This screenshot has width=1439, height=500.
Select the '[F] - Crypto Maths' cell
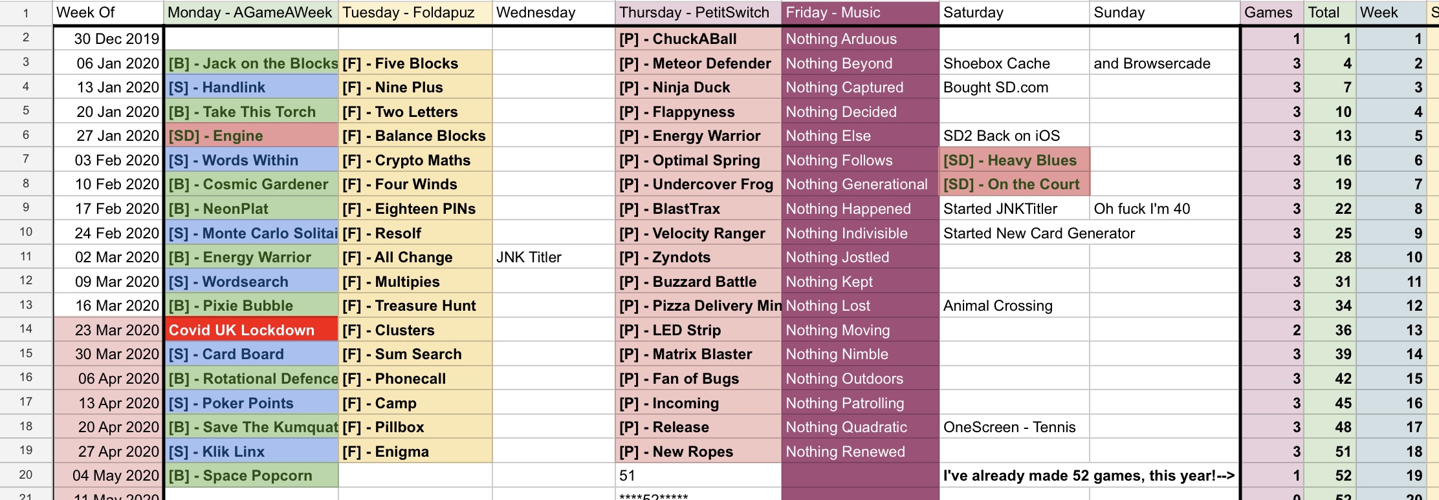(x=415, y=160)
